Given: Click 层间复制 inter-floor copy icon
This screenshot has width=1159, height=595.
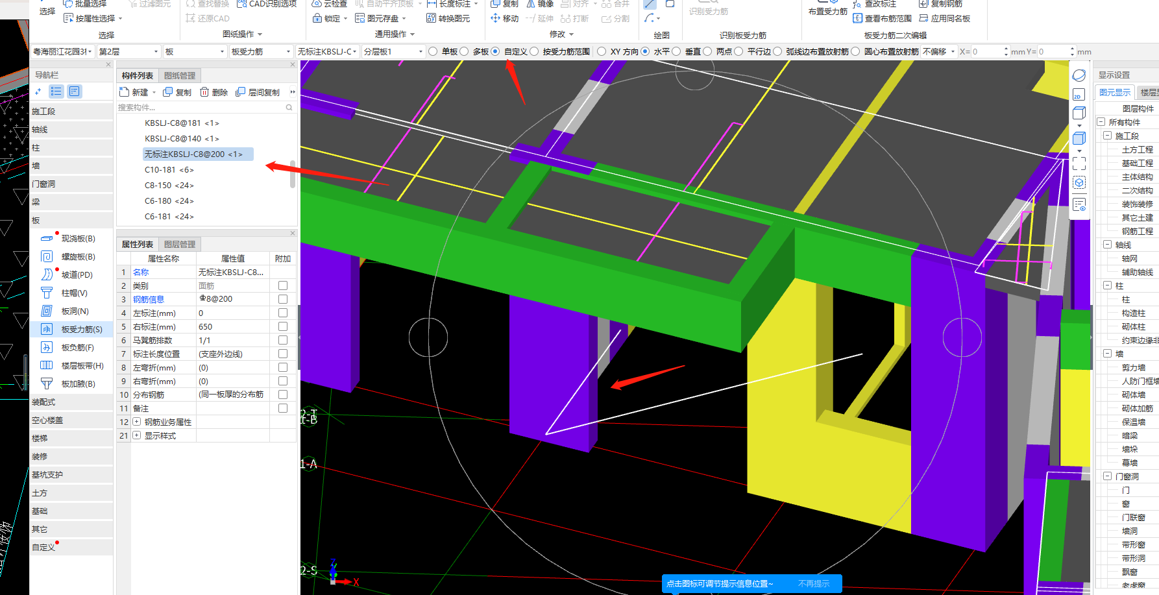Looking at the screenshot, I should pyautogui.click(x=241, y=92).
